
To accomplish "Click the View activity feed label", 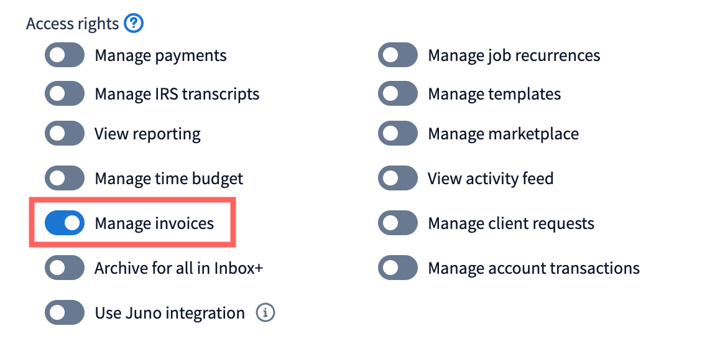I will click(x=491, y=179).
